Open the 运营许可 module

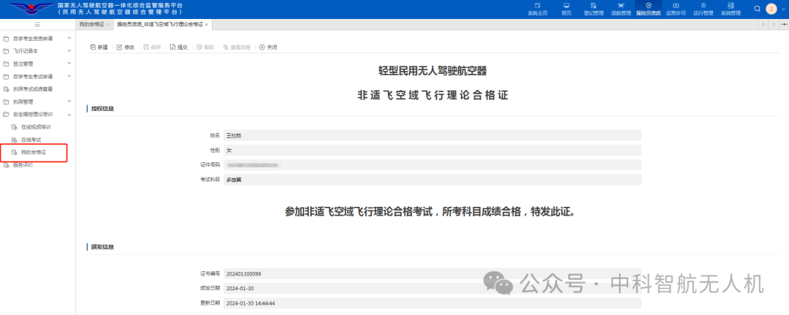(x=675, y=9)
